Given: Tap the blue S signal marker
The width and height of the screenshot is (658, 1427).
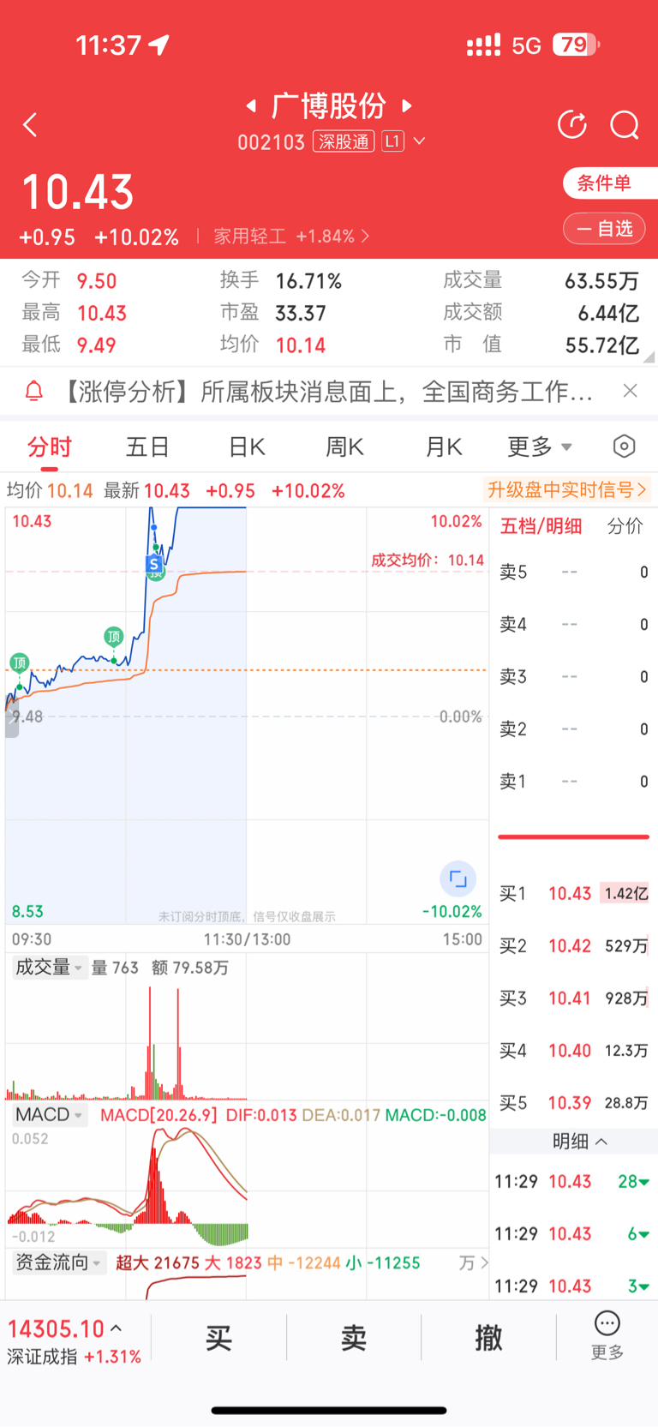Looking at the screenshot, I should point(154,564).
